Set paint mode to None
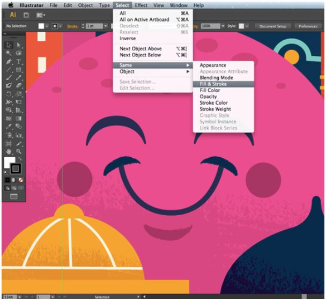Image resolution: width=326 pixels, height=300 pixels. (x=20, y=180)
